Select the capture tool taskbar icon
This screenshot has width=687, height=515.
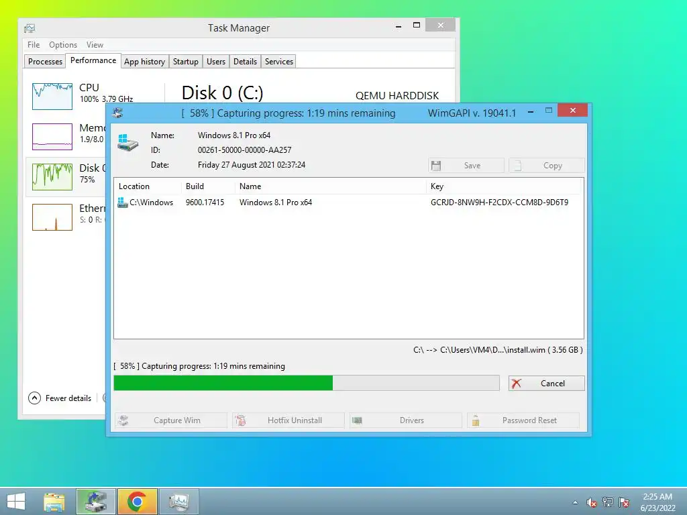click(x=95, y=502)
